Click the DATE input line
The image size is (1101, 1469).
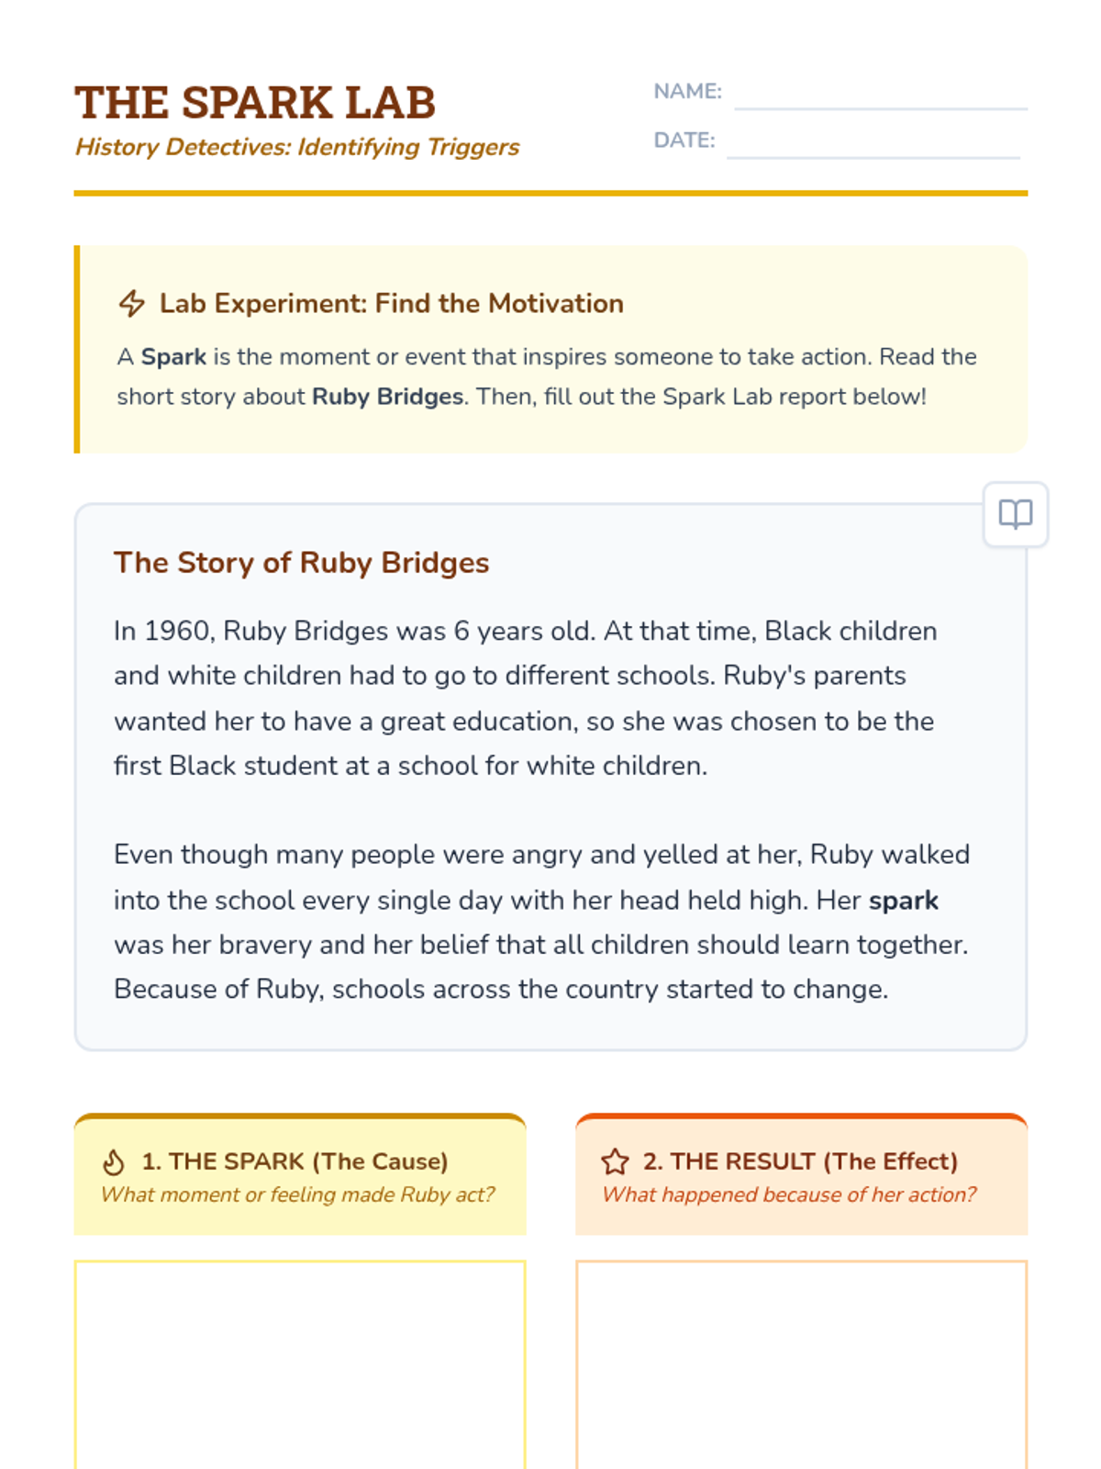click(x=873, y=144)
